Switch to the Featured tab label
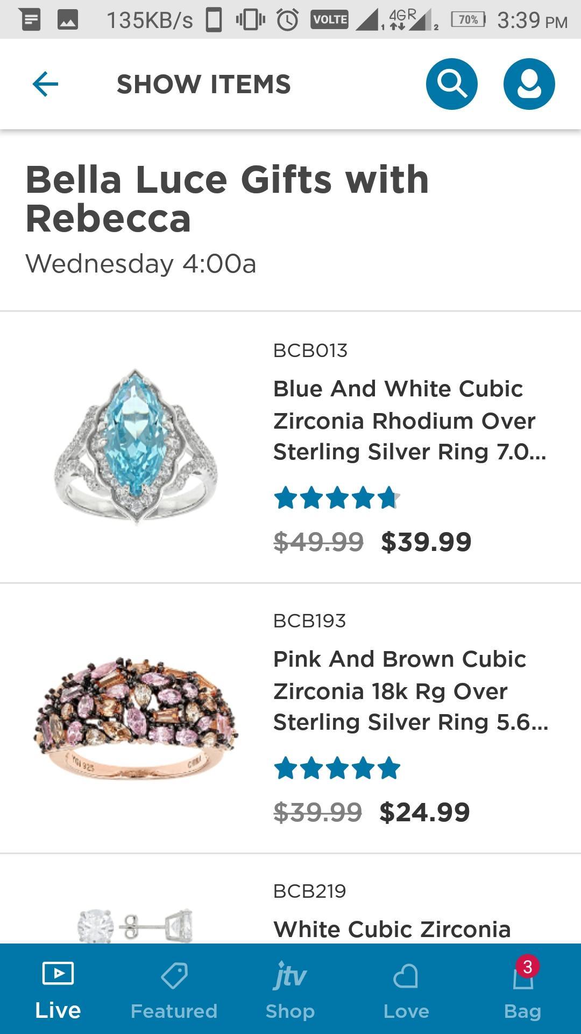This screenshot has width=581, height=1034. point(174,1011)
